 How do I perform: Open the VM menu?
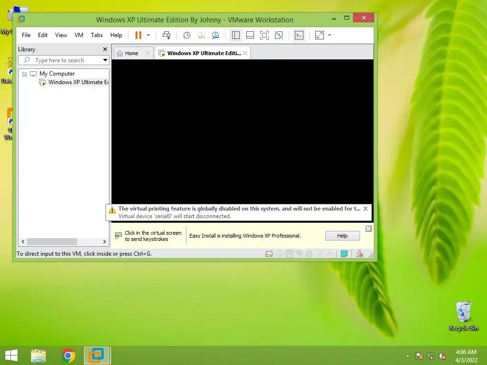pos(79,35)
